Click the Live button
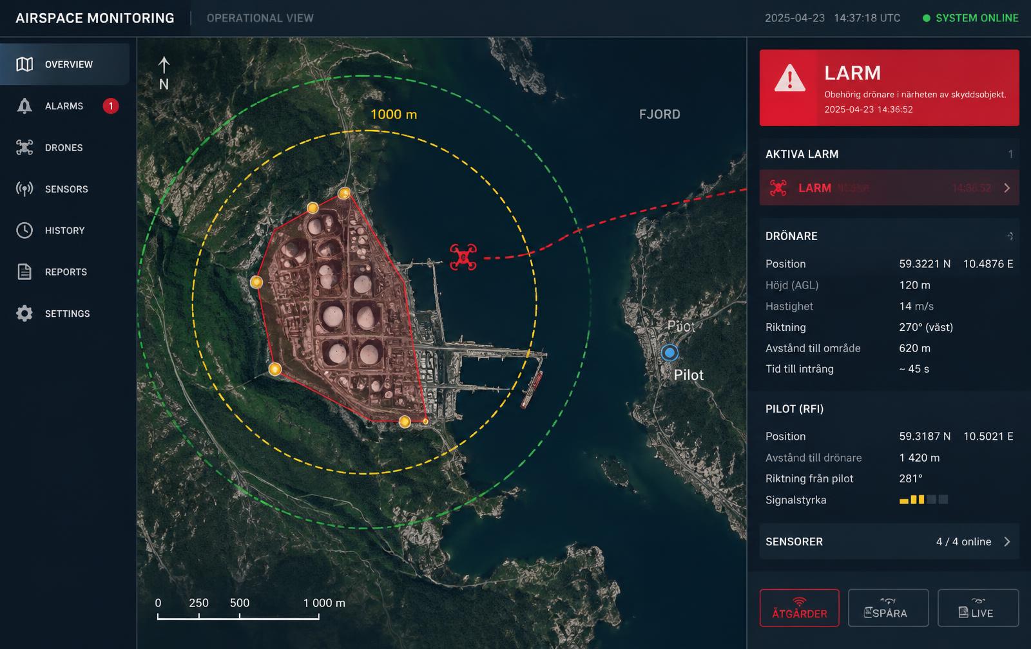1031x649 pixels. [978, 608]
